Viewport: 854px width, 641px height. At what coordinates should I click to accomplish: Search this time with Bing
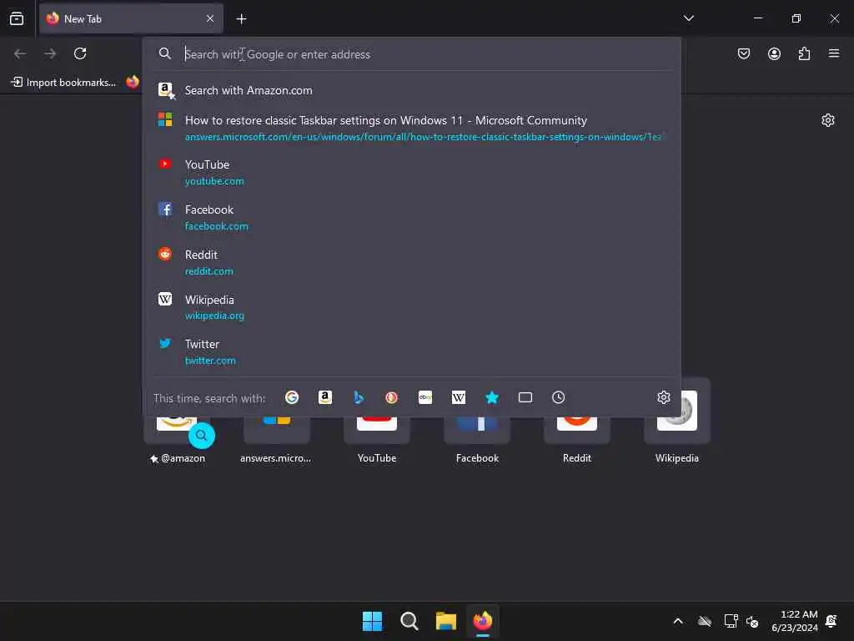pyautogui.click(x=359, y=397)
